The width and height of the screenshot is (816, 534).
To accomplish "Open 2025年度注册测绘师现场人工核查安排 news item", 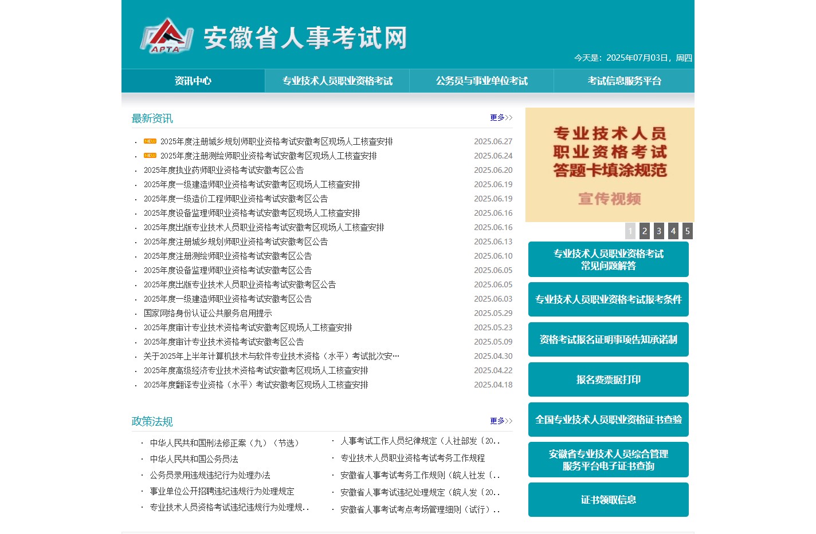I will 268,156.
